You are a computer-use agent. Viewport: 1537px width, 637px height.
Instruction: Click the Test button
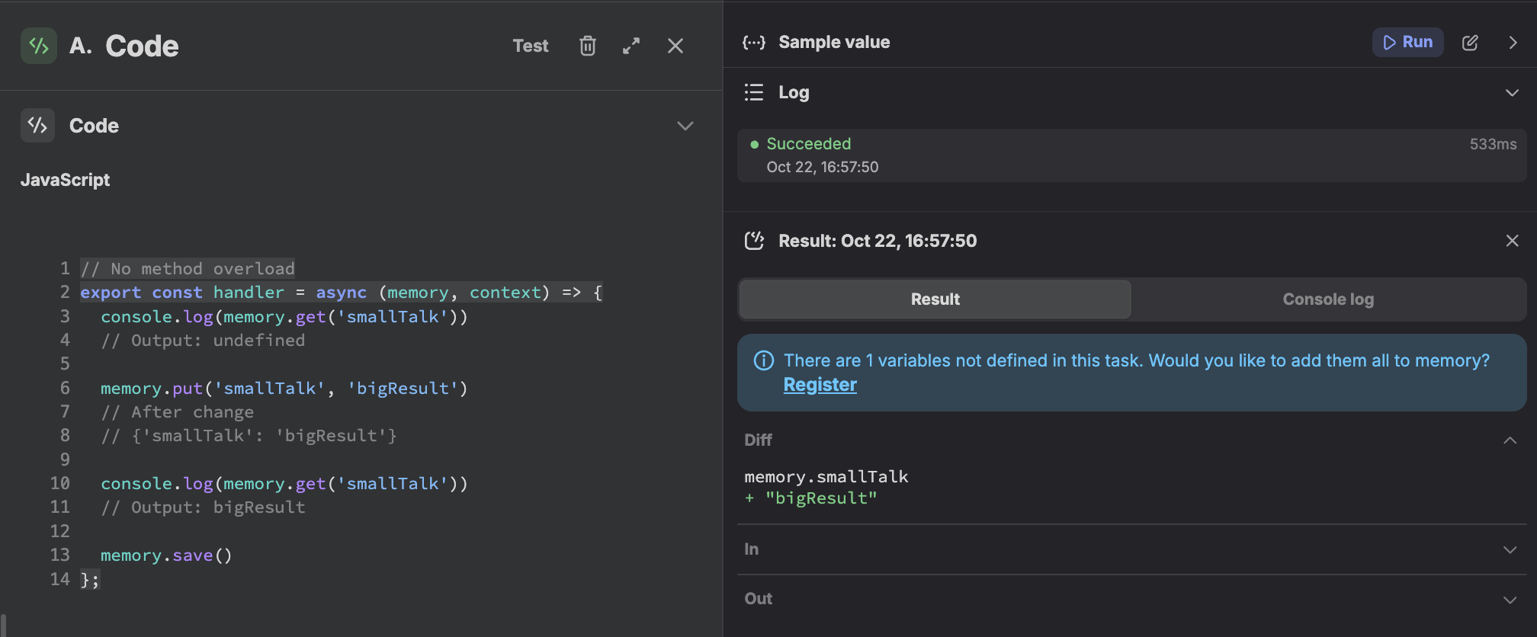(x=530, y=46)
